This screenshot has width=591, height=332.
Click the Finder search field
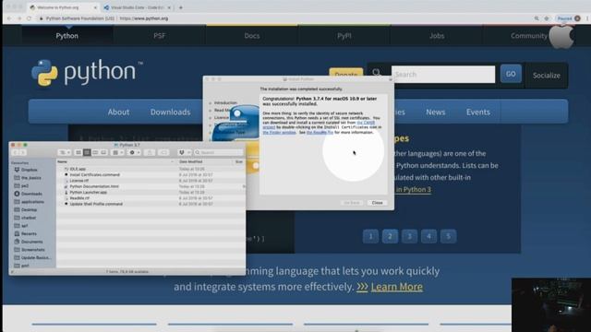[219, 152]
